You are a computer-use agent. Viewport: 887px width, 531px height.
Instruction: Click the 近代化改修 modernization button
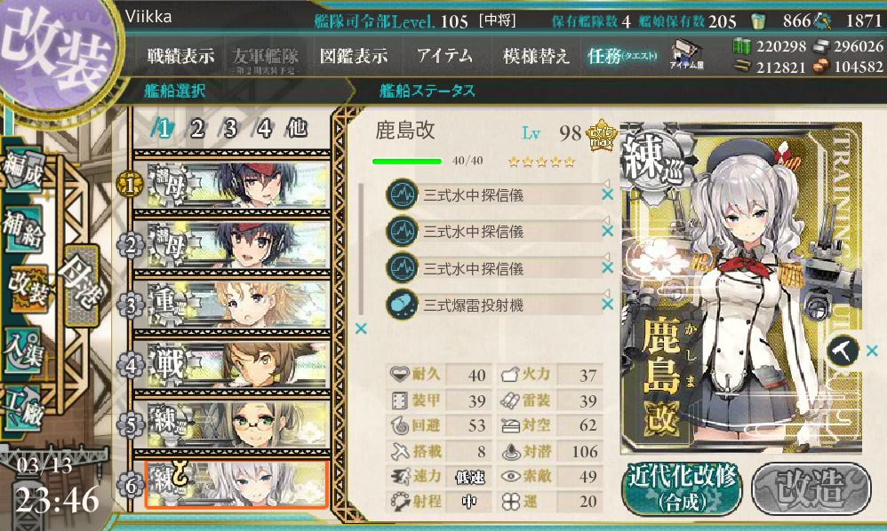tap(683, 488)
